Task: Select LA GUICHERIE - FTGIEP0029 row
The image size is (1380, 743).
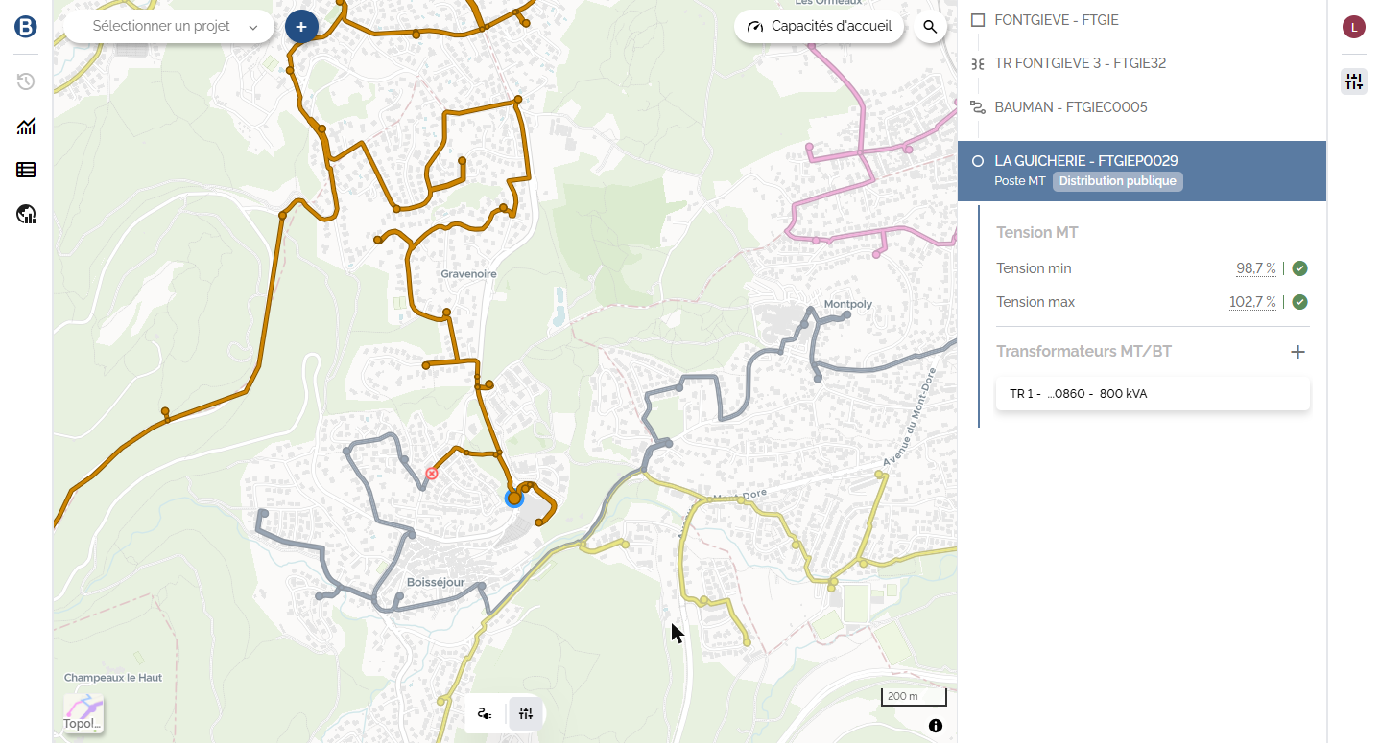Action: (1142, 172)
